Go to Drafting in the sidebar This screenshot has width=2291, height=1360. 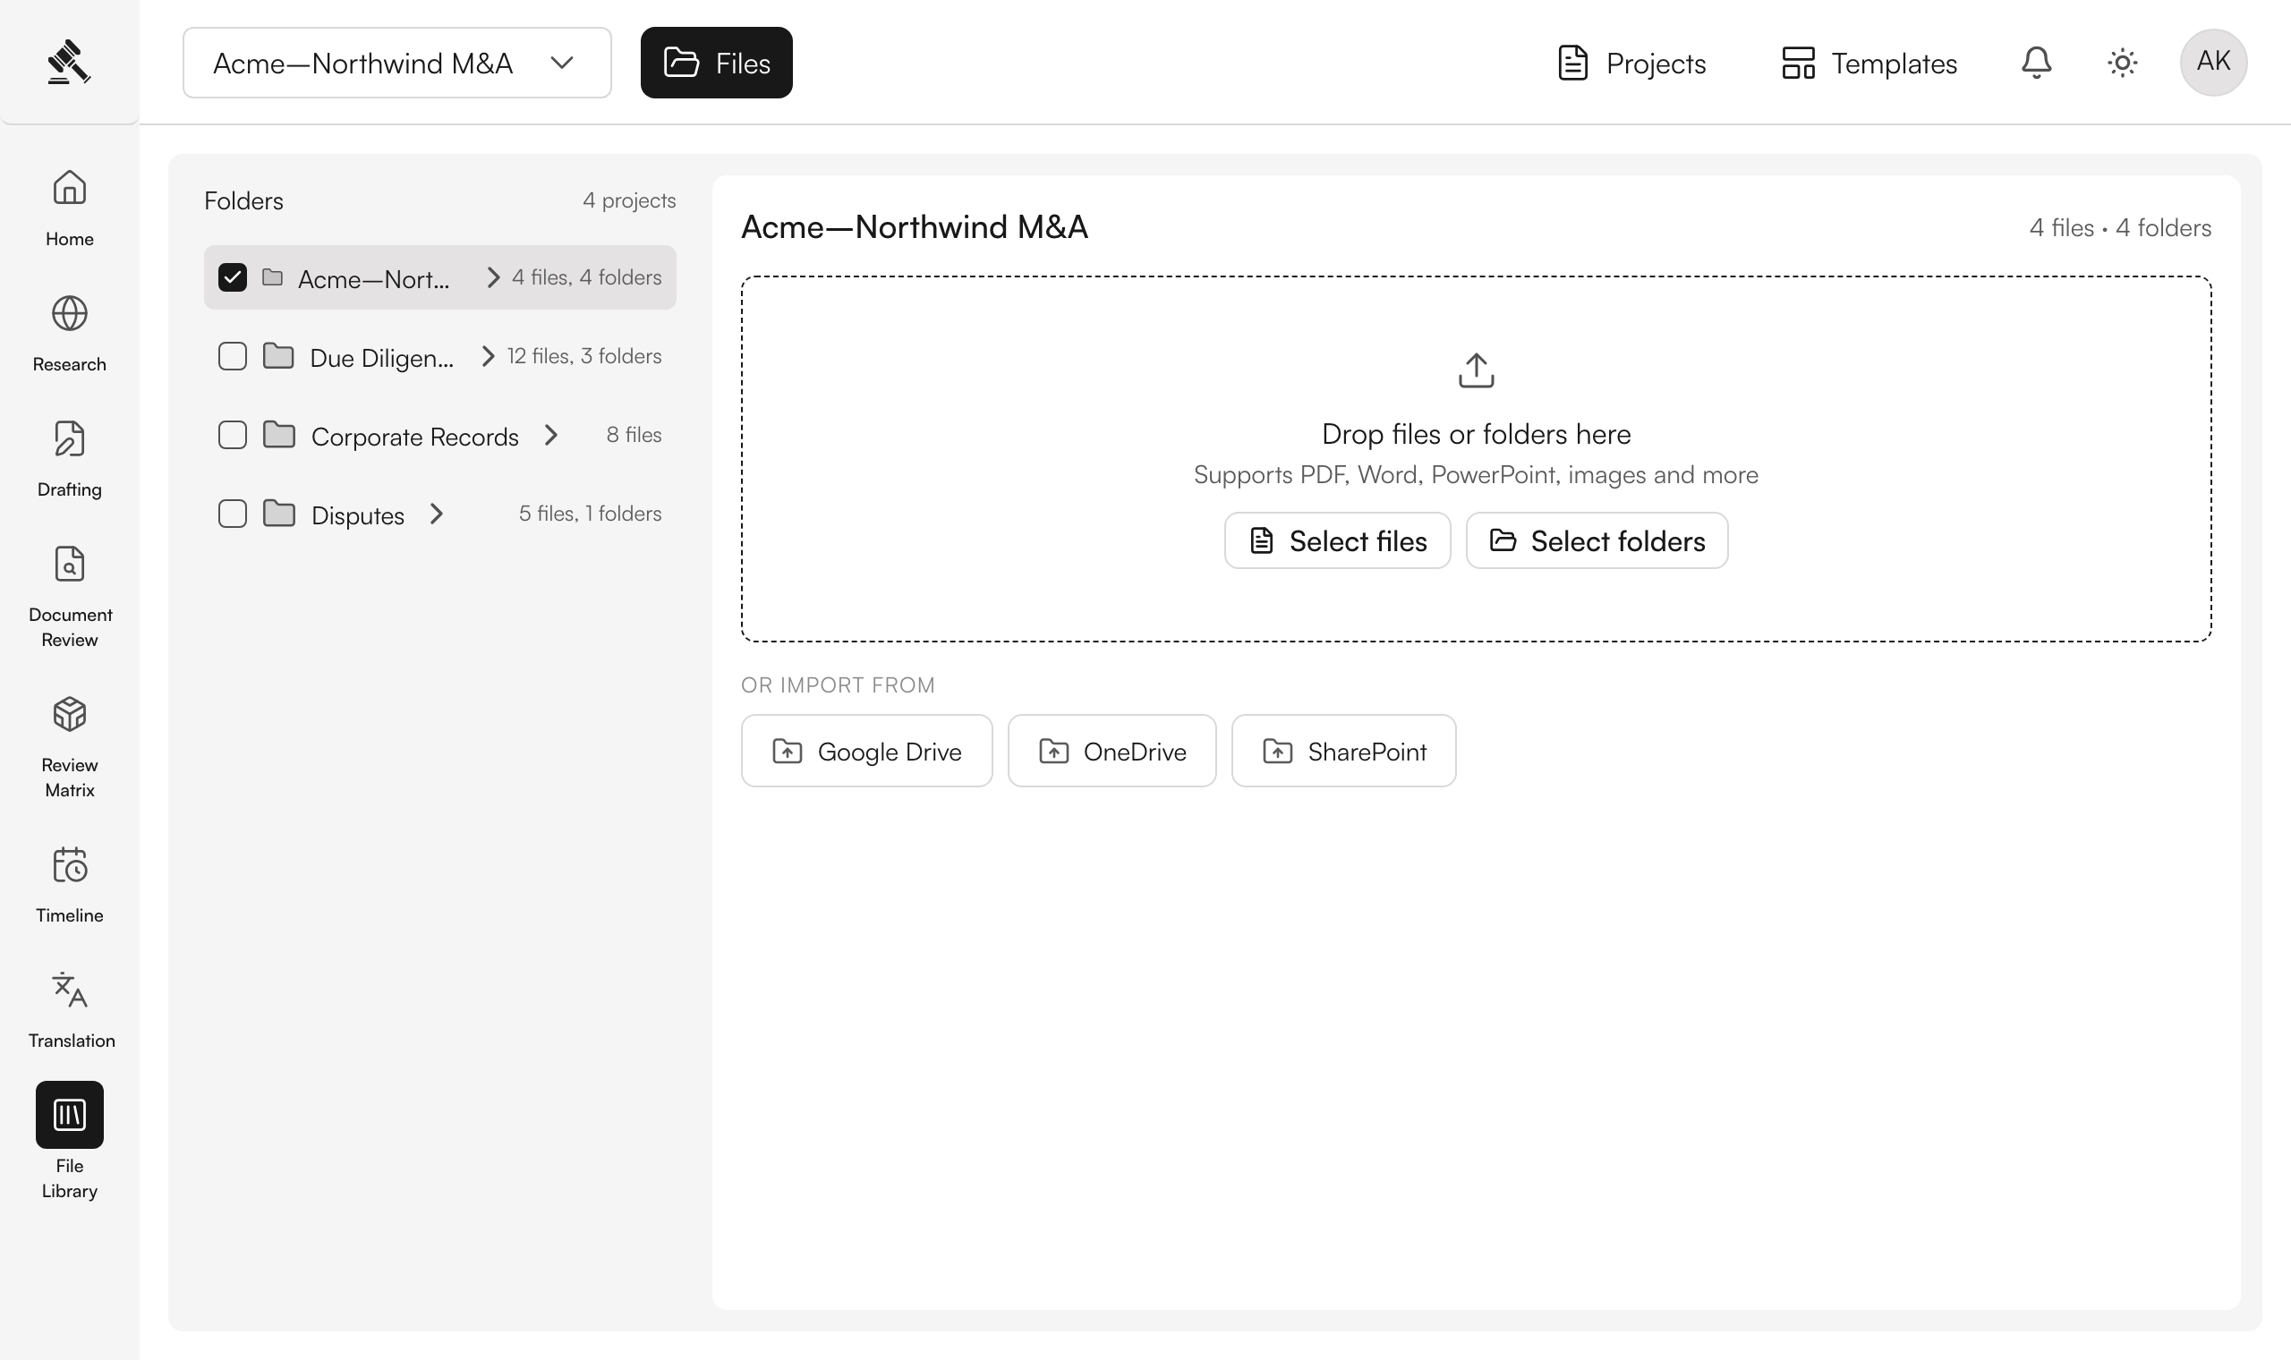pos(70,458)
